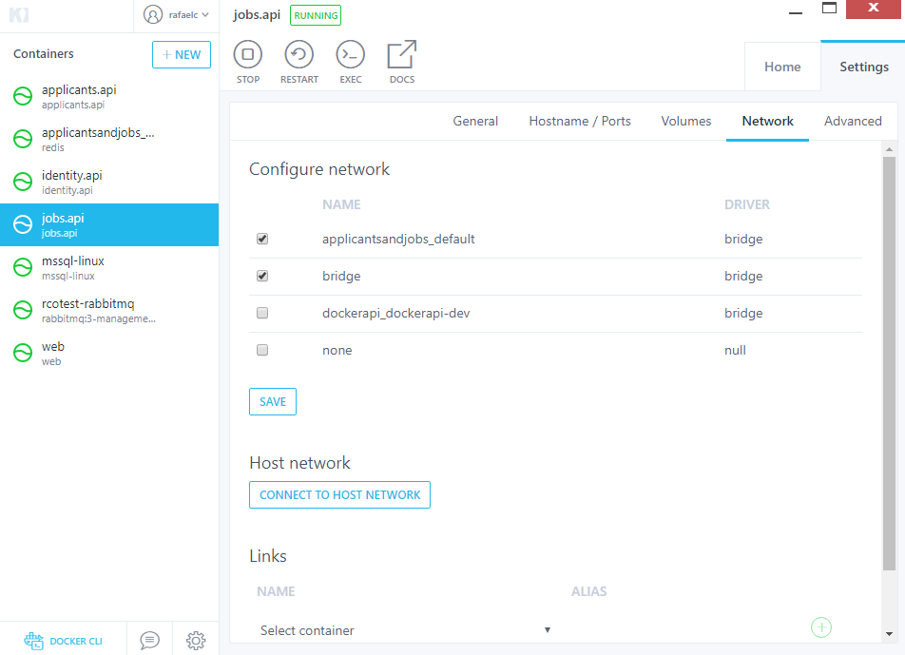Image resolution: width=905 pixels, height=655 pixels.
Task: Select rcotest-rabbitmq container name
Action: coord(87,303)
